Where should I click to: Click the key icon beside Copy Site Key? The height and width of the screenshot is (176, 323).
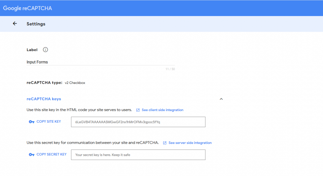point(32,122)
